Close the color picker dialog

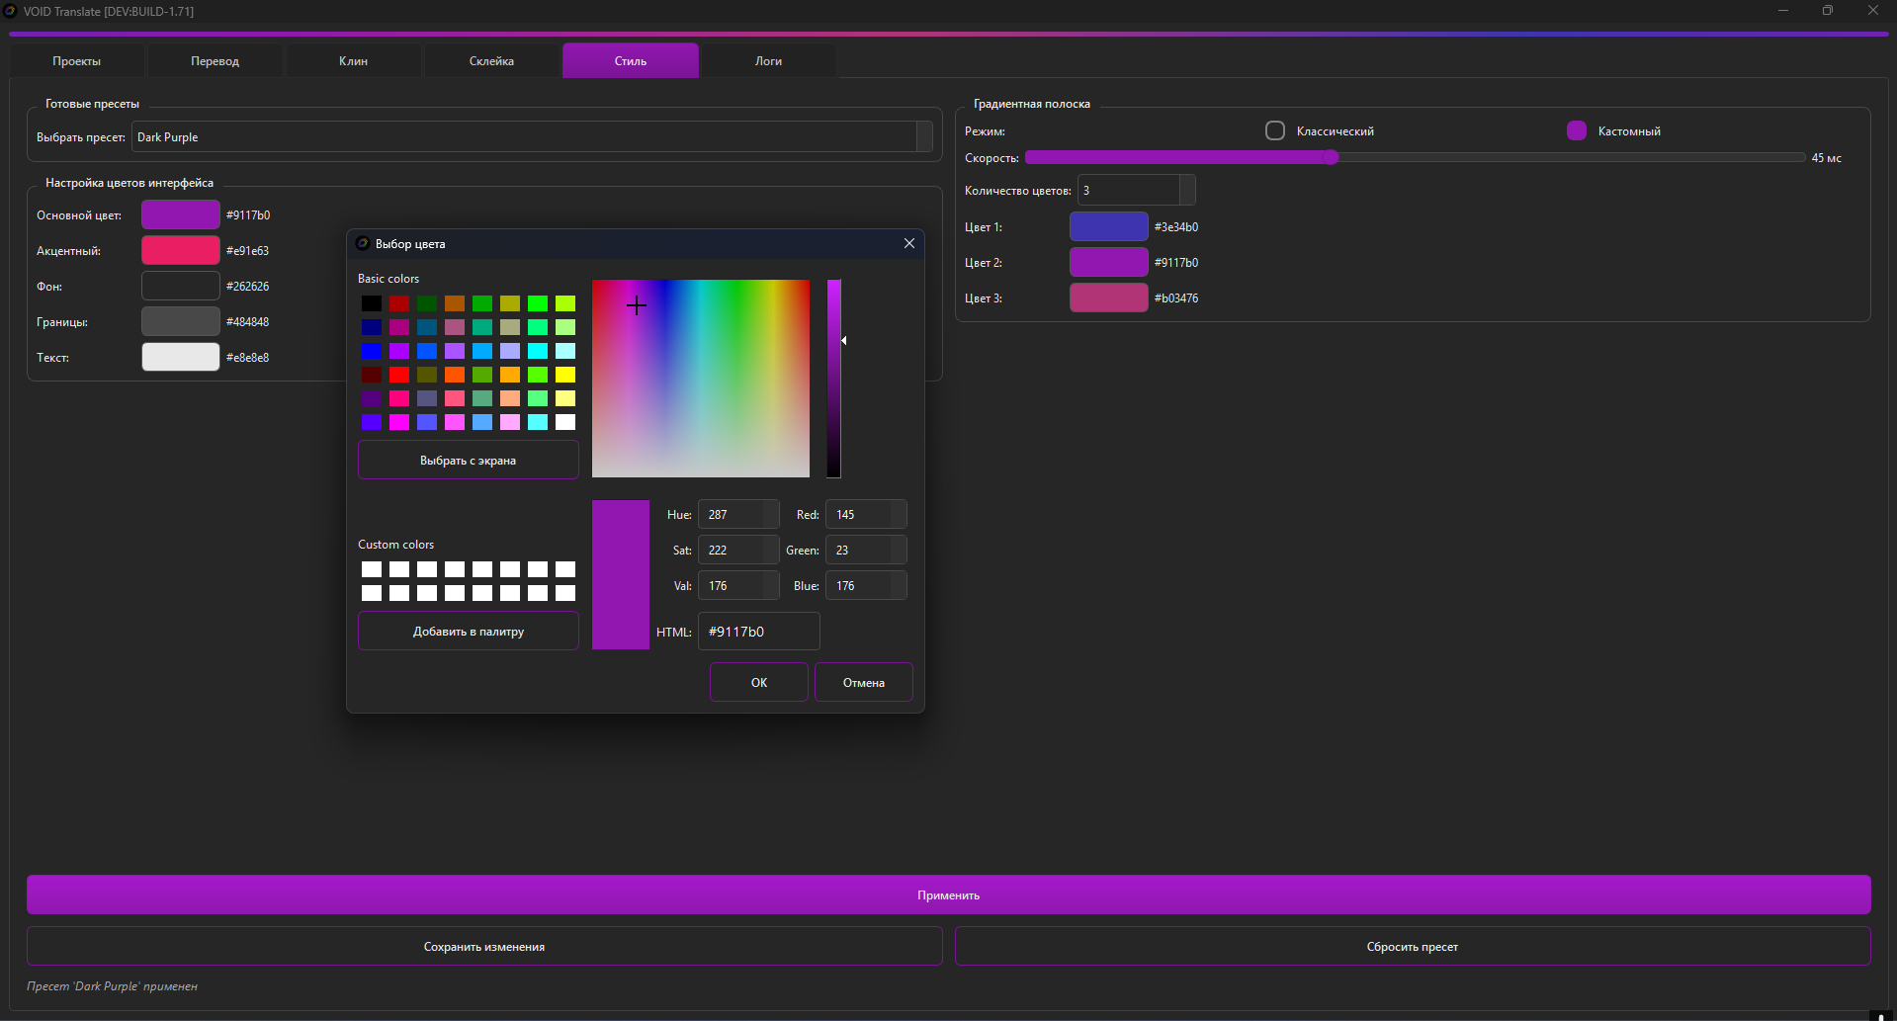pos(908,243)
